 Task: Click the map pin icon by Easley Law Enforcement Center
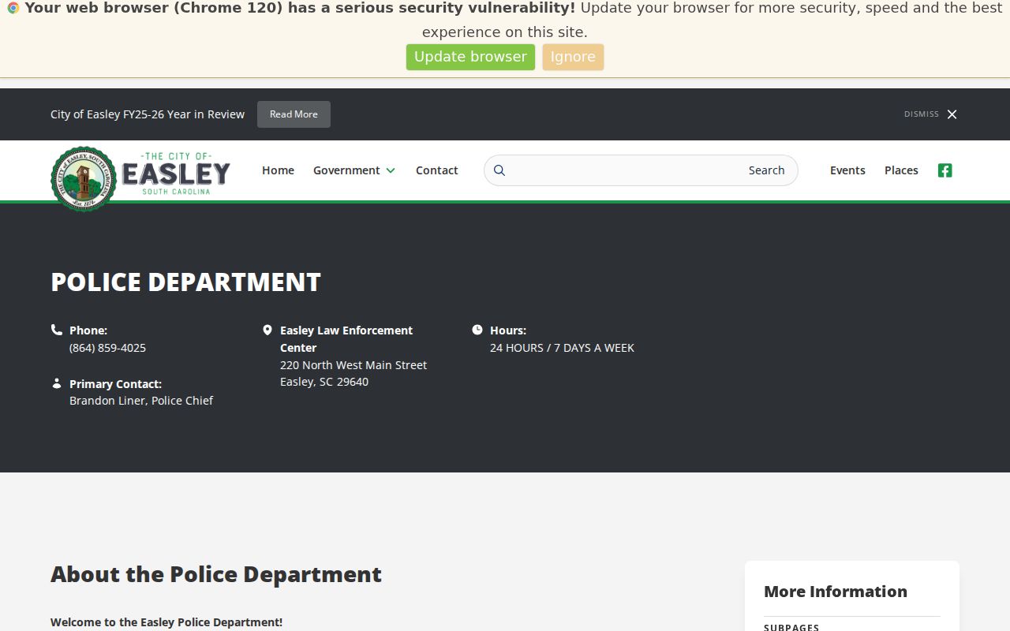tap(267, 330)
